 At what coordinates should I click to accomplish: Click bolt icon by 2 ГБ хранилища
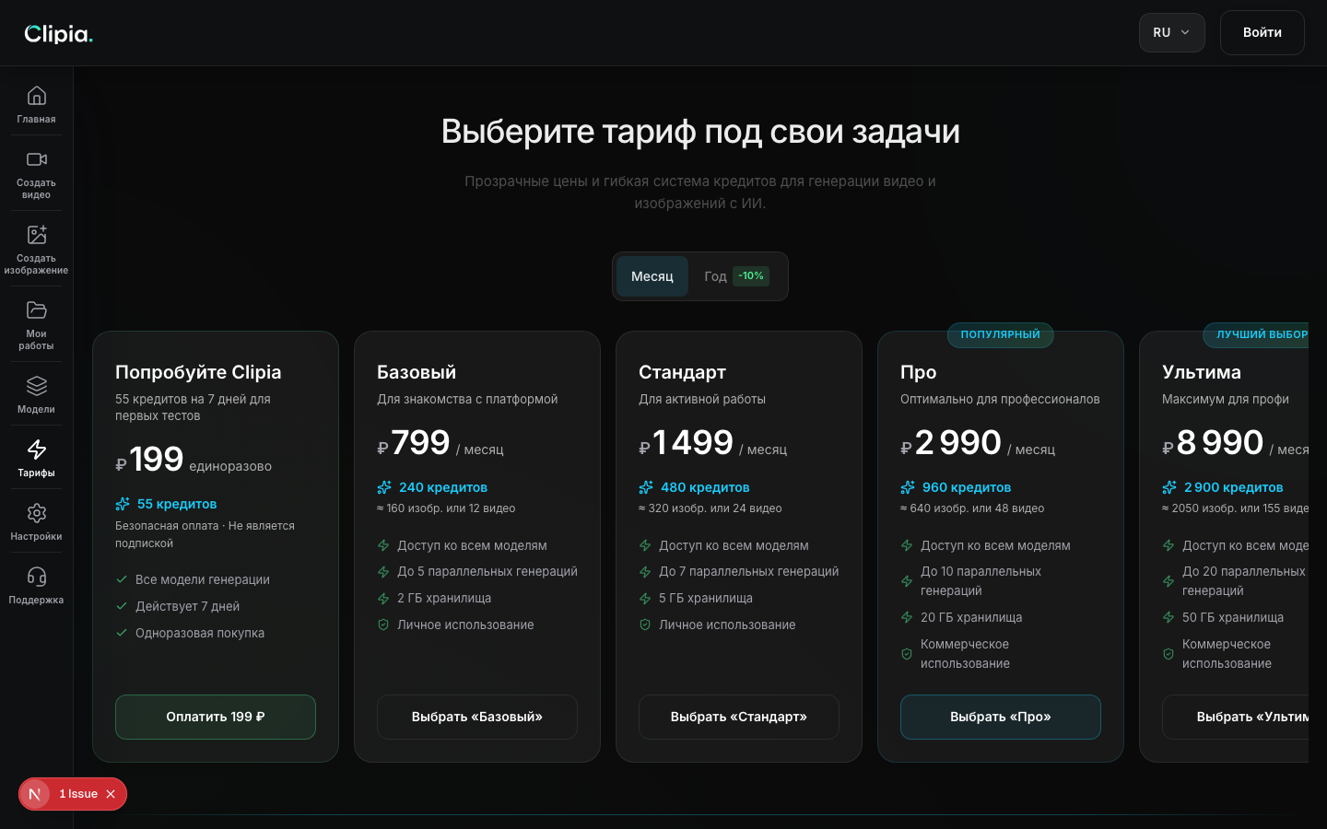tap(383, 599)
